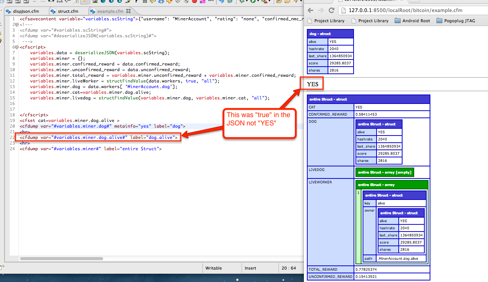Open the Android Root bookmark folder

[x=412, y=21]
